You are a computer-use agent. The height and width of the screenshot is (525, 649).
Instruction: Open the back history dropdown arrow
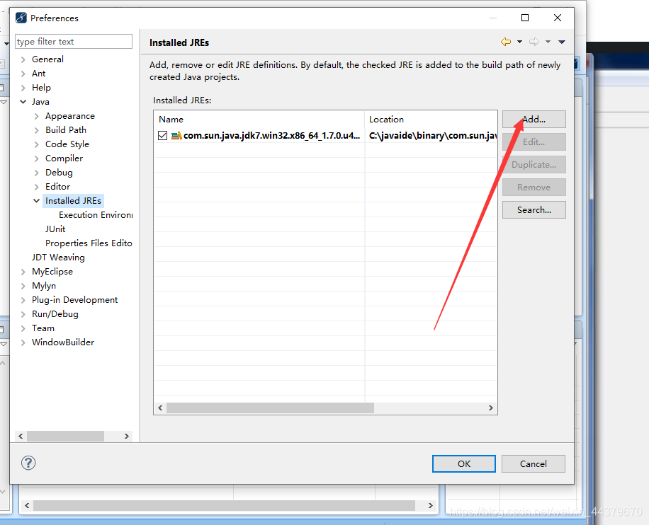[519, 42]
